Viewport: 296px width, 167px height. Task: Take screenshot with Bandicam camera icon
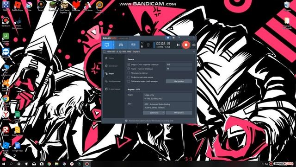coord(194,45)
